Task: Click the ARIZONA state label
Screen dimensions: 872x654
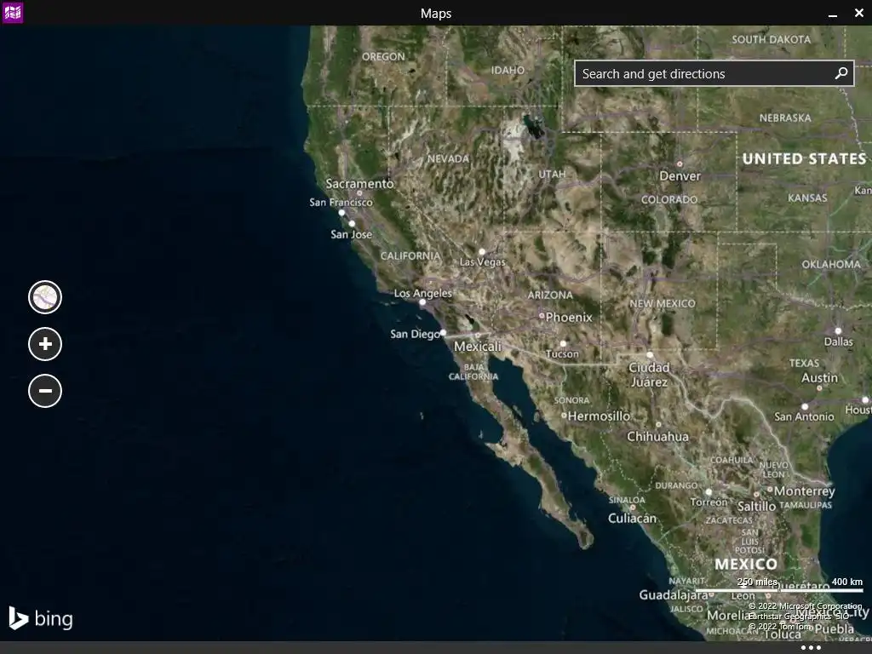Action: 550,295
